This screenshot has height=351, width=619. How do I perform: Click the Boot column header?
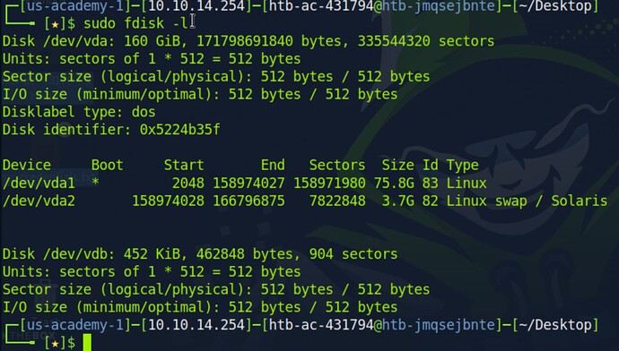coord(107,165)
